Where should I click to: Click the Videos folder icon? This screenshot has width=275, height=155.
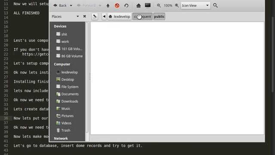[58, 123]
